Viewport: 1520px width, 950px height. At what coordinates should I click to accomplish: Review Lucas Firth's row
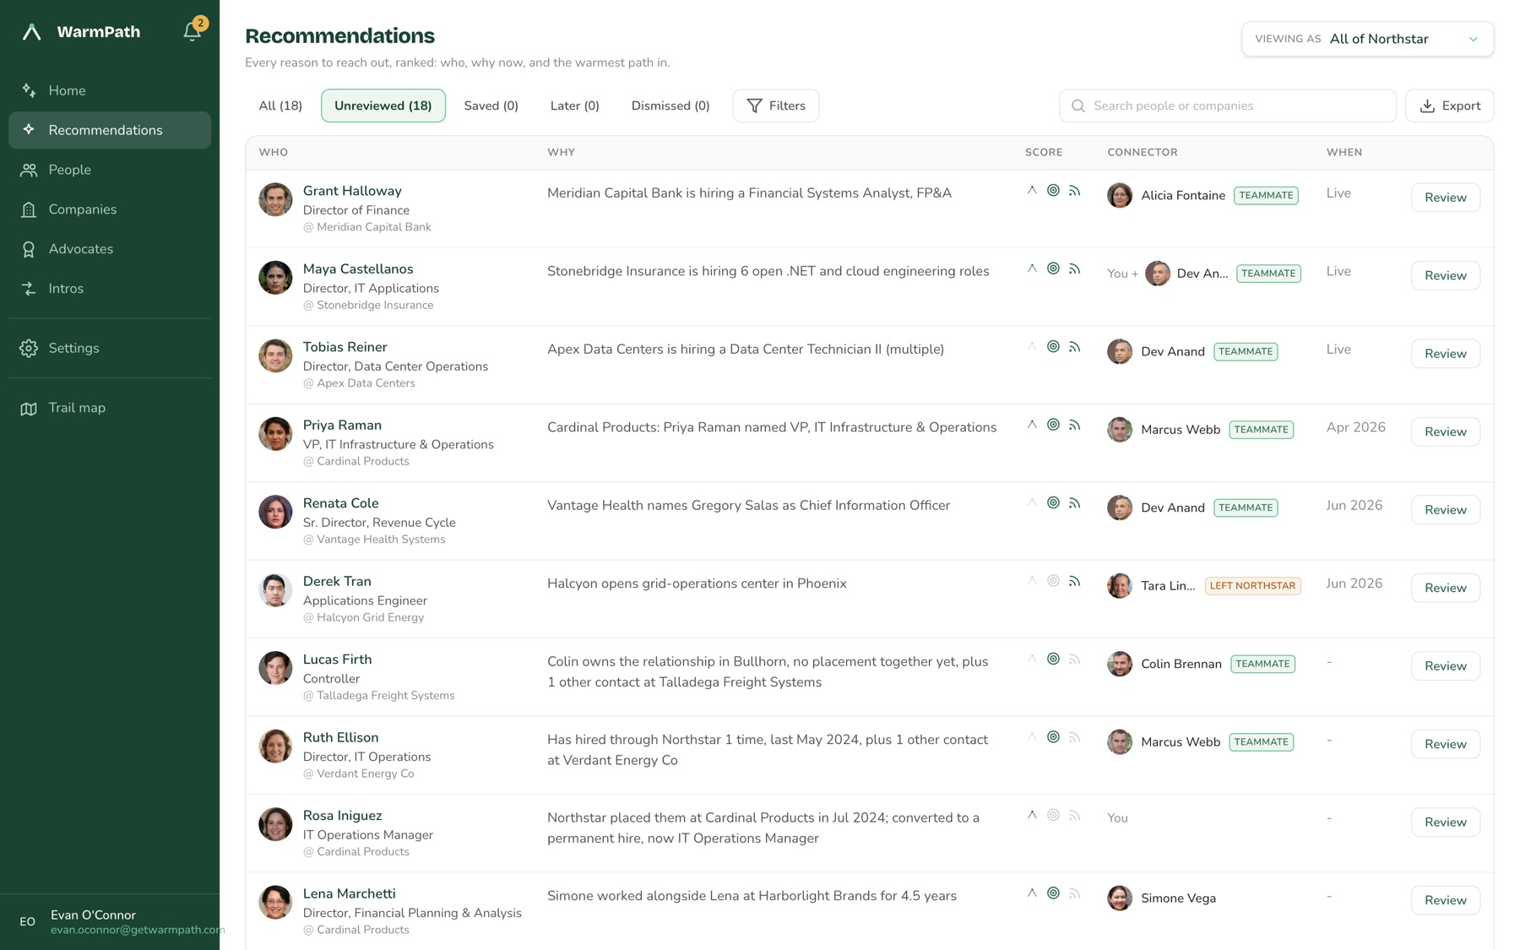point(1445,666)
